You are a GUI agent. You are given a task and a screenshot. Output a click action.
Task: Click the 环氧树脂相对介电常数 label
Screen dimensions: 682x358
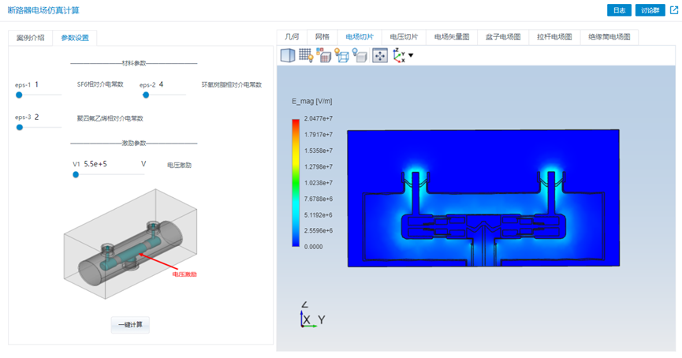coord(232,85)
